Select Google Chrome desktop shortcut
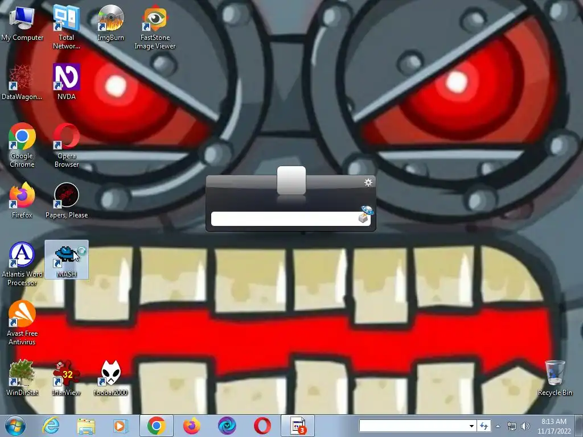Image resolution: width=583 pixels, height=437 pixels. [22, 145]
